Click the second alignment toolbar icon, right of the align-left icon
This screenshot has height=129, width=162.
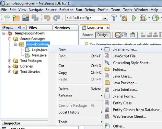click(x=149, y=35)
